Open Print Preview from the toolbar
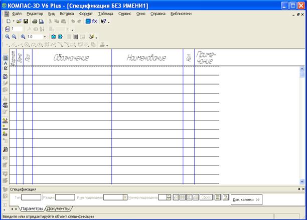This screenshot has width=307, height=220. pyautogui.click(x=41, y=21)
